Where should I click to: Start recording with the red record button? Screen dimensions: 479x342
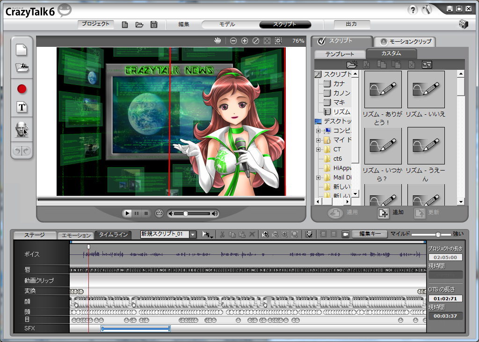22,89
